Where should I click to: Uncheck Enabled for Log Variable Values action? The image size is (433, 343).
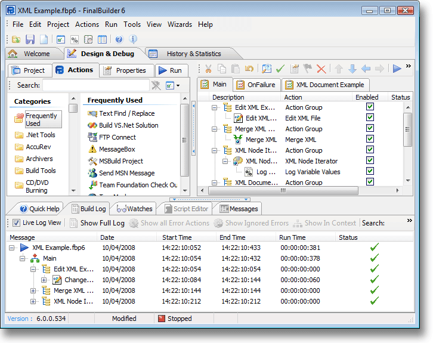point(370,171)
